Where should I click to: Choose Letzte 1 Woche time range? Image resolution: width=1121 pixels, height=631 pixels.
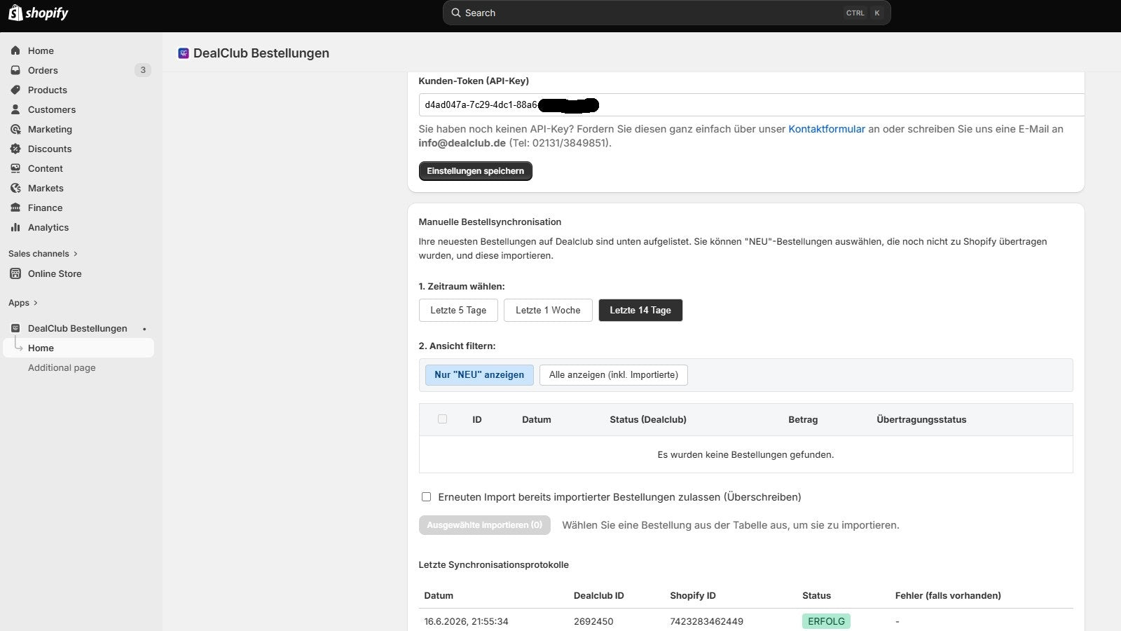click(x=548, y=310)
